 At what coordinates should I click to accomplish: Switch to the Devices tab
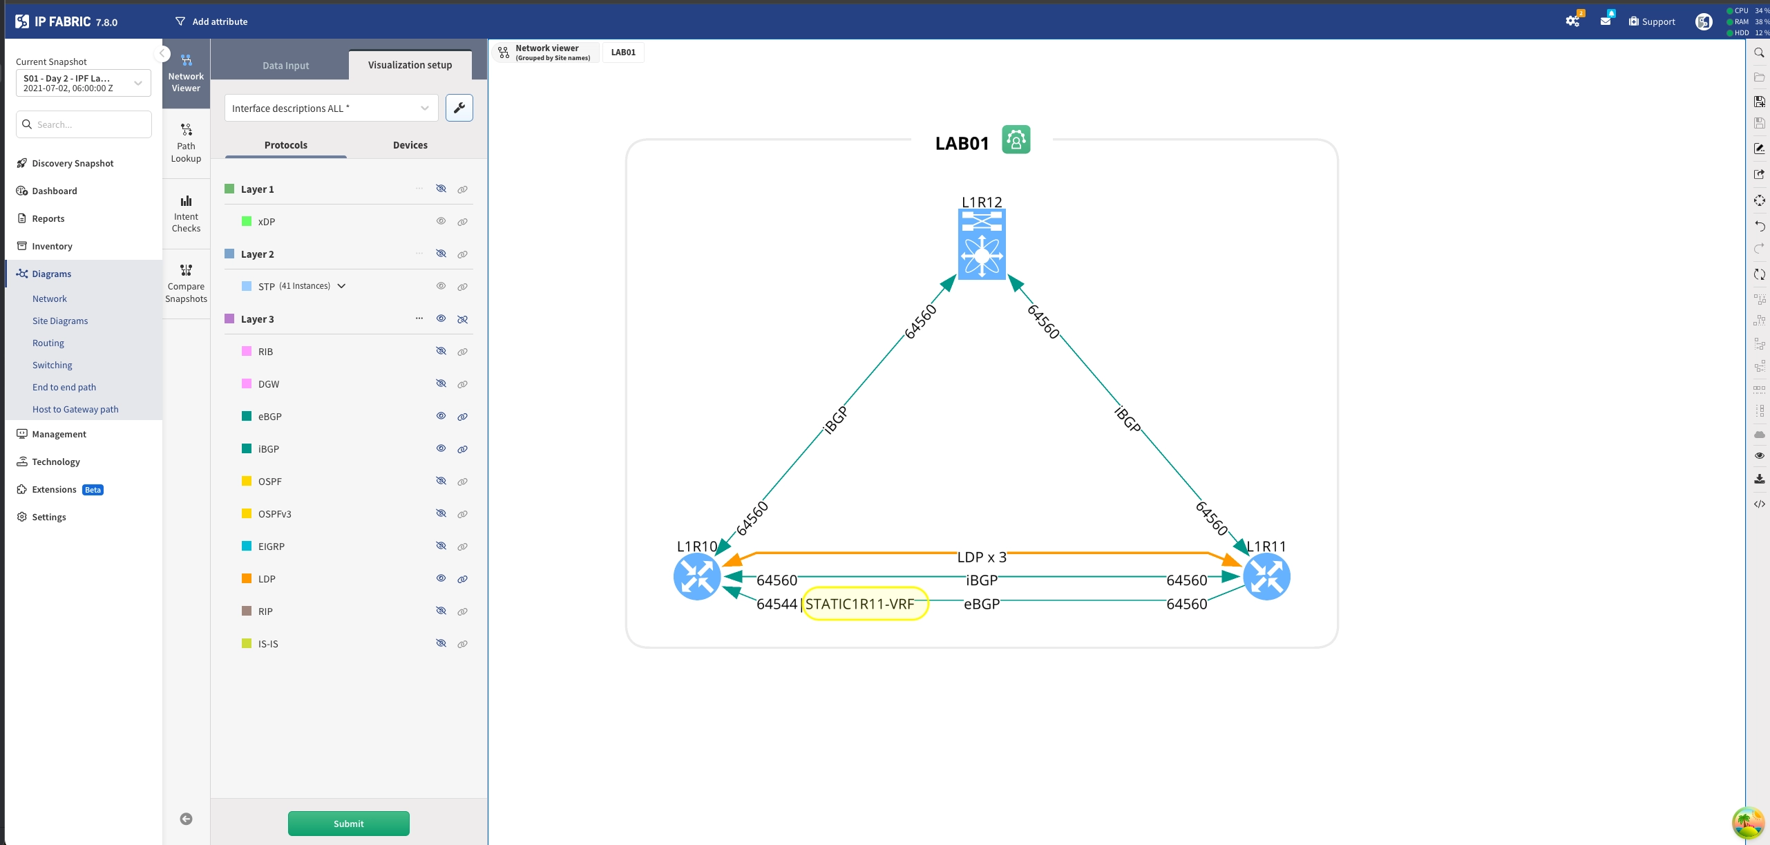pyautogui.click(x=410, y=145)
